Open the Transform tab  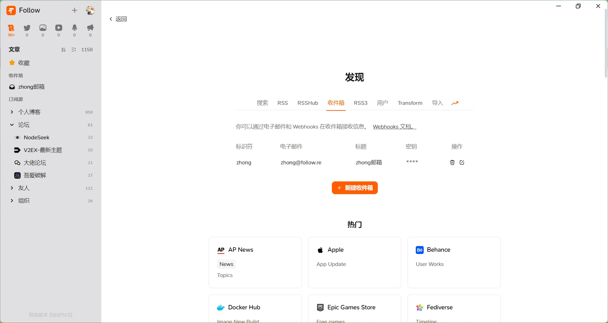tap(410, 103)
